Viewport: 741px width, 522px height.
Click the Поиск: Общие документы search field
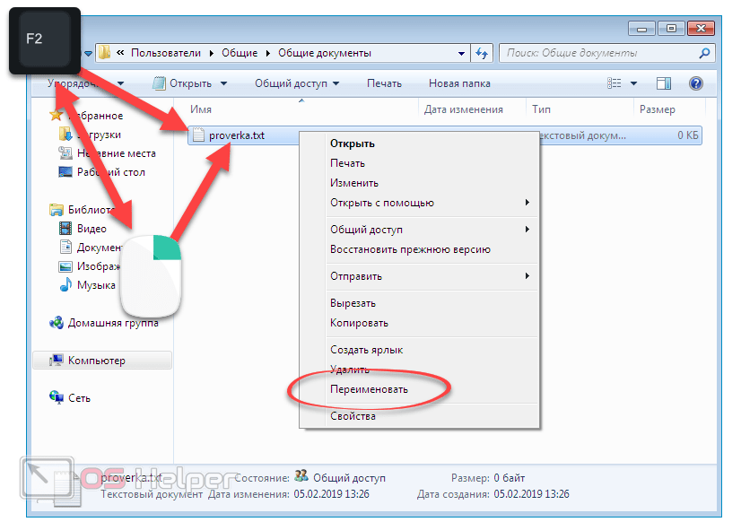point(606,53)
